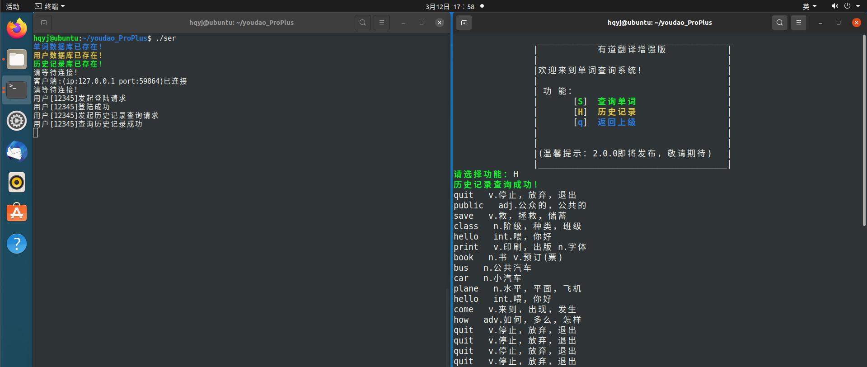Open the date and time 3月12日 17:58 panel
Viewport: 867px width, 367px height.
pos(450,6)
